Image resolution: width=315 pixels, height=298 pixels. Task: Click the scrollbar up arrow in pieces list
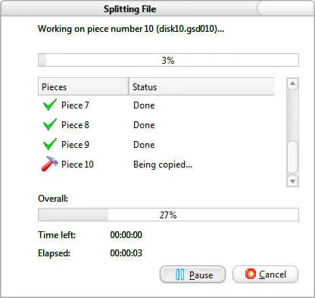[293, 83]
